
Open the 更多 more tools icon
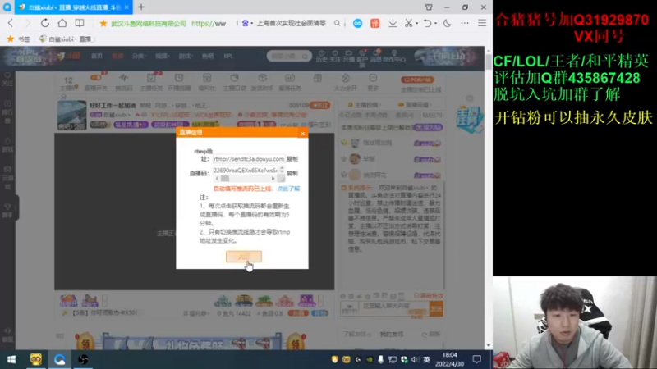(373, 82)
